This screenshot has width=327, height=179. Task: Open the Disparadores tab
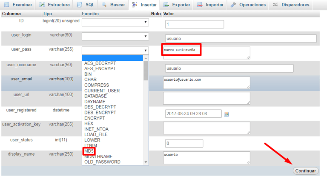pos(291,5)
